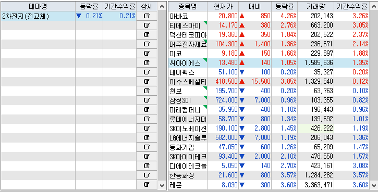Select the 덕산테코피아 stock name
This screenshot has height=192, width=378.
click(188, 35)
